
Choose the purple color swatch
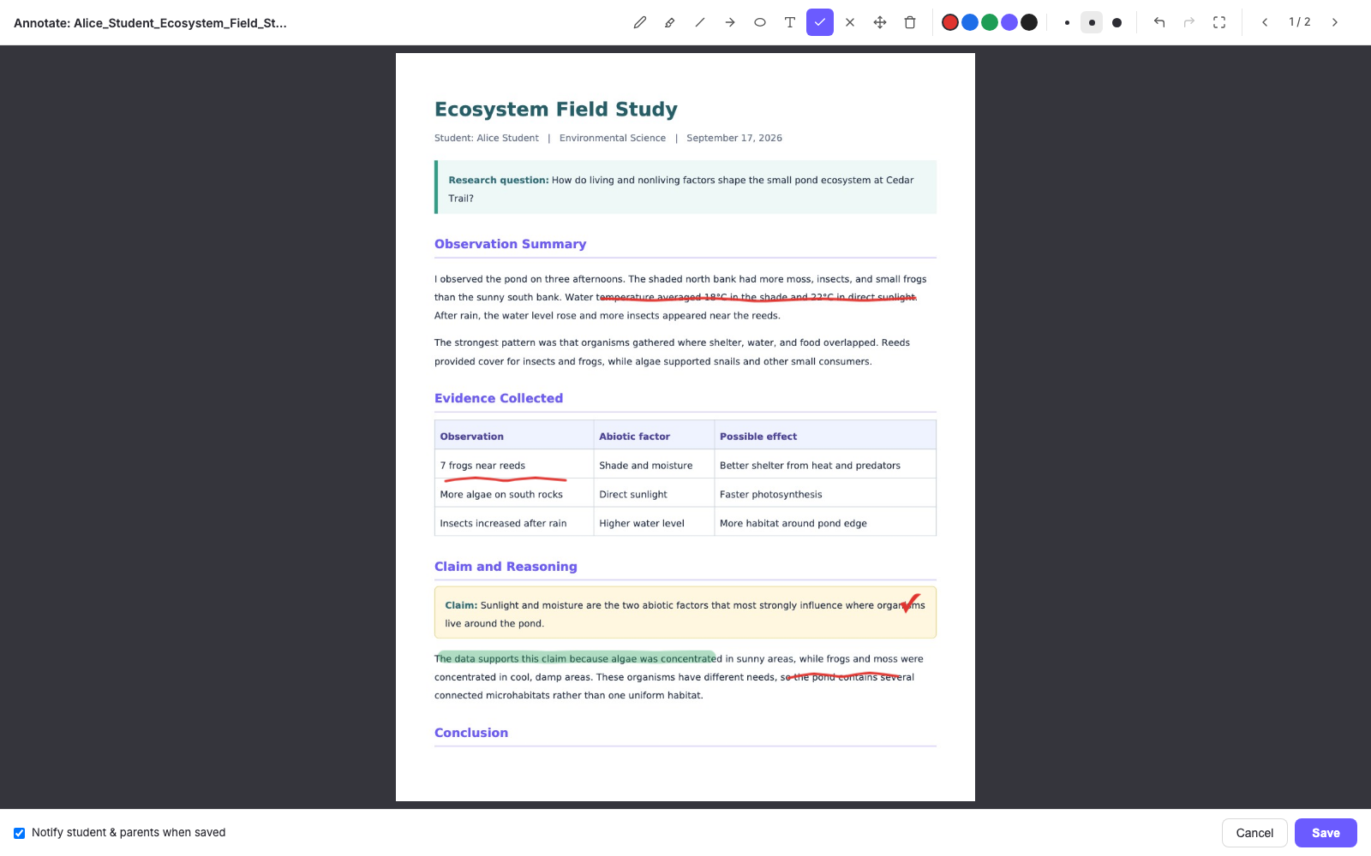[1009, 22]
